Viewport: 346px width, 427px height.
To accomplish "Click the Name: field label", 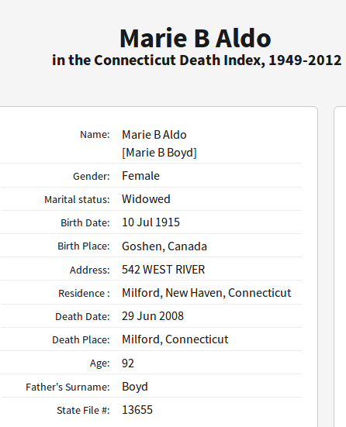I will (95, 135).
